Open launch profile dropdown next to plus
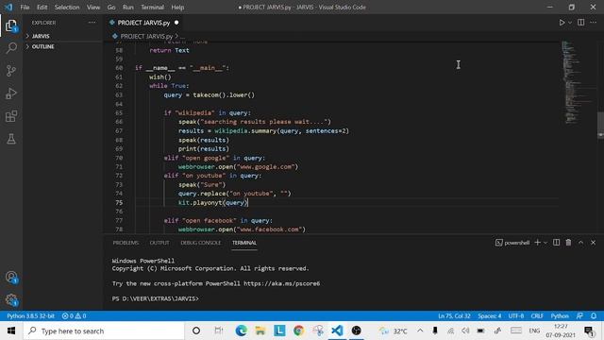 tap(545, 243)
